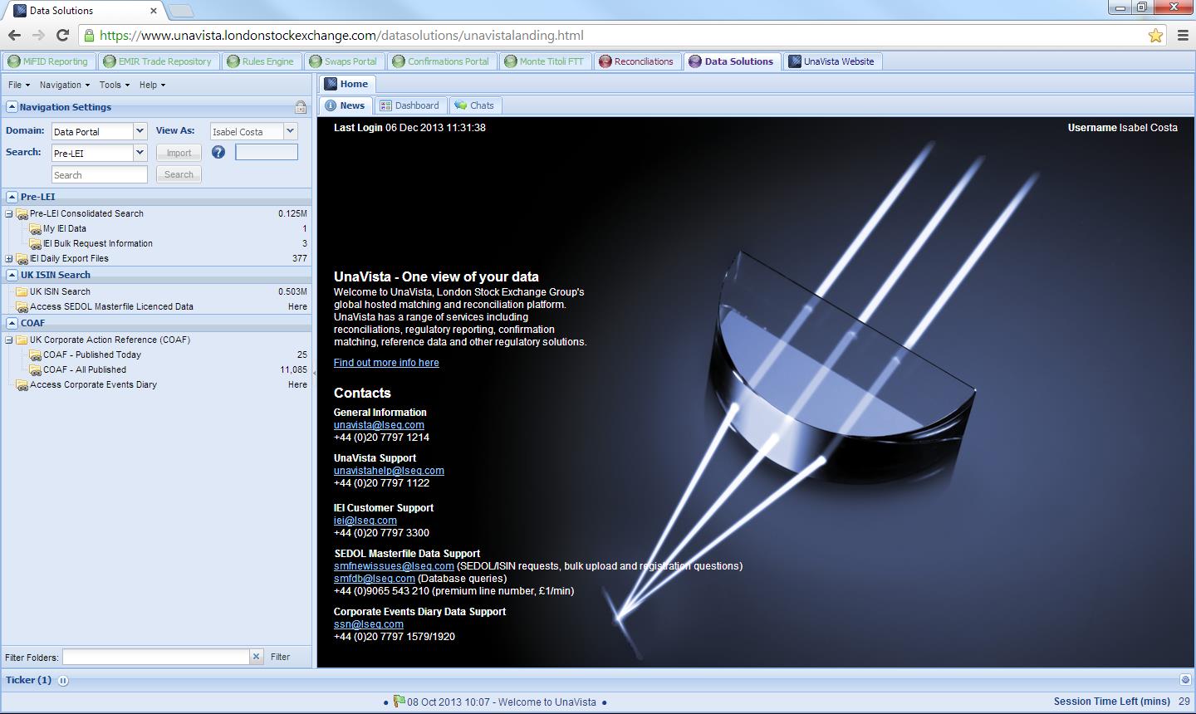Bookmark page with the star icon
The image size is (1196, 714).
click(1155, 35)
